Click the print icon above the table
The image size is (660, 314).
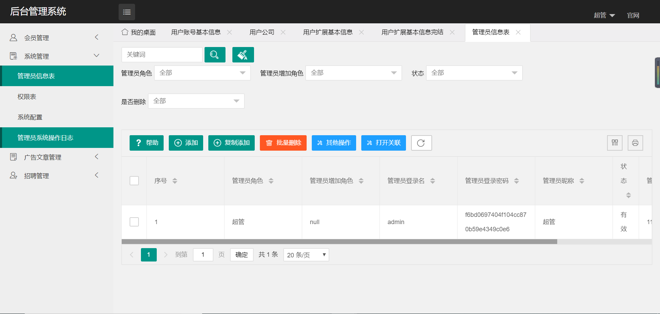coord(635,143)
